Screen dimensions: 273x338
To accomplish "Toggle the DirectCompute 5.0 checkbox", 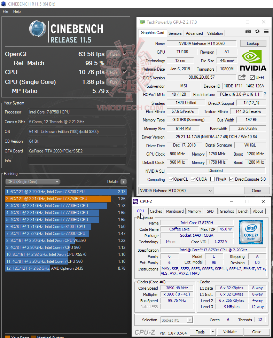I will [x=232, y=179].
